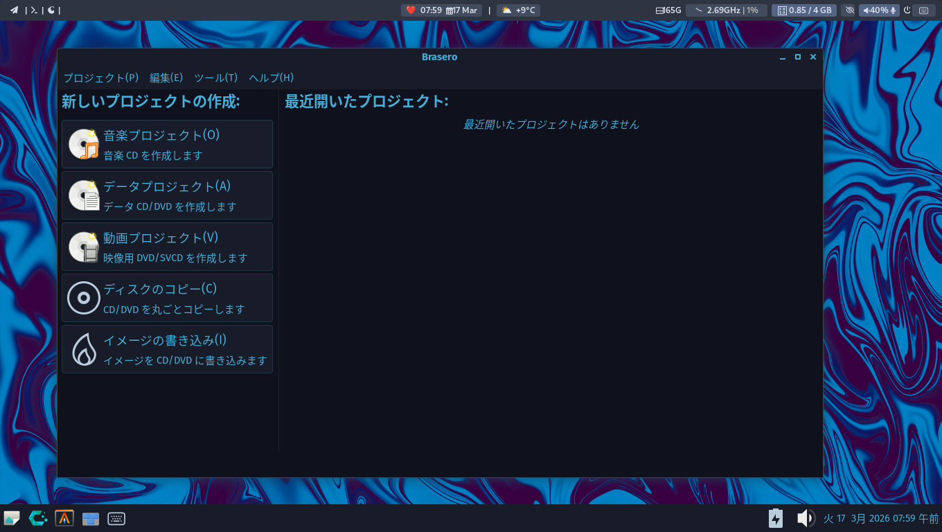The height and width of the screenshot is (532, 942).
Task: Select イメージの書き込み(I) to burn an image
Action: pos(167,349)
